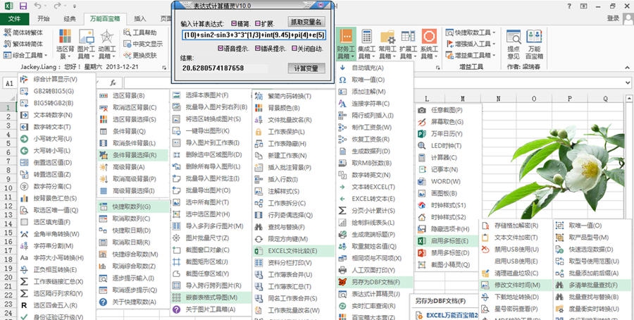This screenshot has height=320, width=634.
Task: Toggle the 语音提示 checkbox
Action: [x=220, y=49]
